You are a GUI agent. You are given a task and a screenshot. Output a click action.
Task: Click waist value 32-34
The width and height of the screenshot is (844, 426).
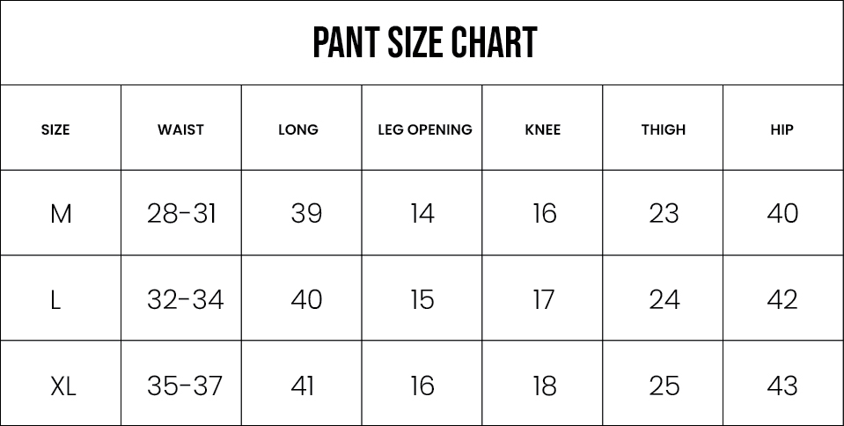coord(185,300)
